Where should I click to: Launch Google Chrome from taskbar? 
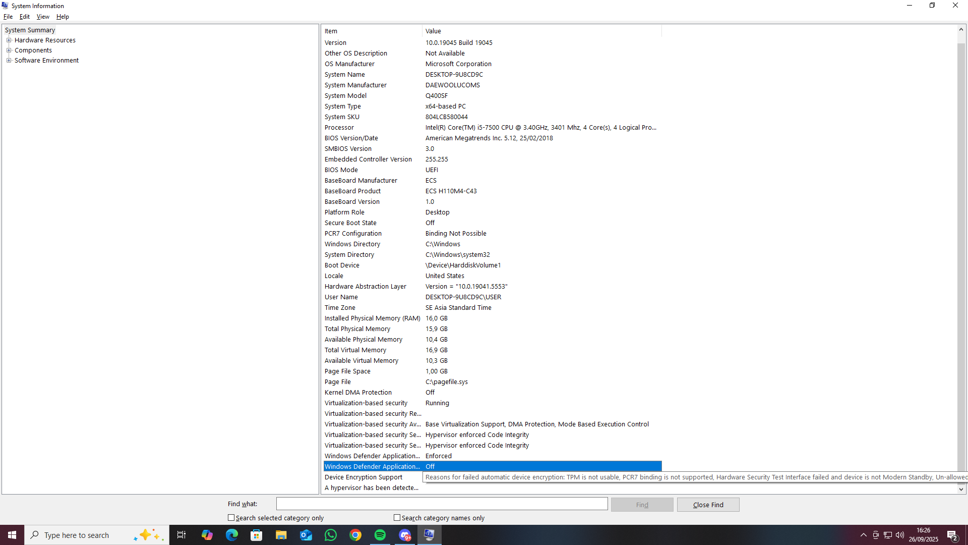(355, 535)
